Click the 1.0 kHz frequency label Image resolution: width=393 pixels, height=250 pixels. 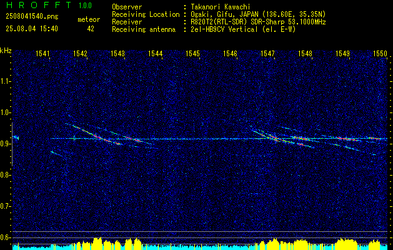point(6,112)
